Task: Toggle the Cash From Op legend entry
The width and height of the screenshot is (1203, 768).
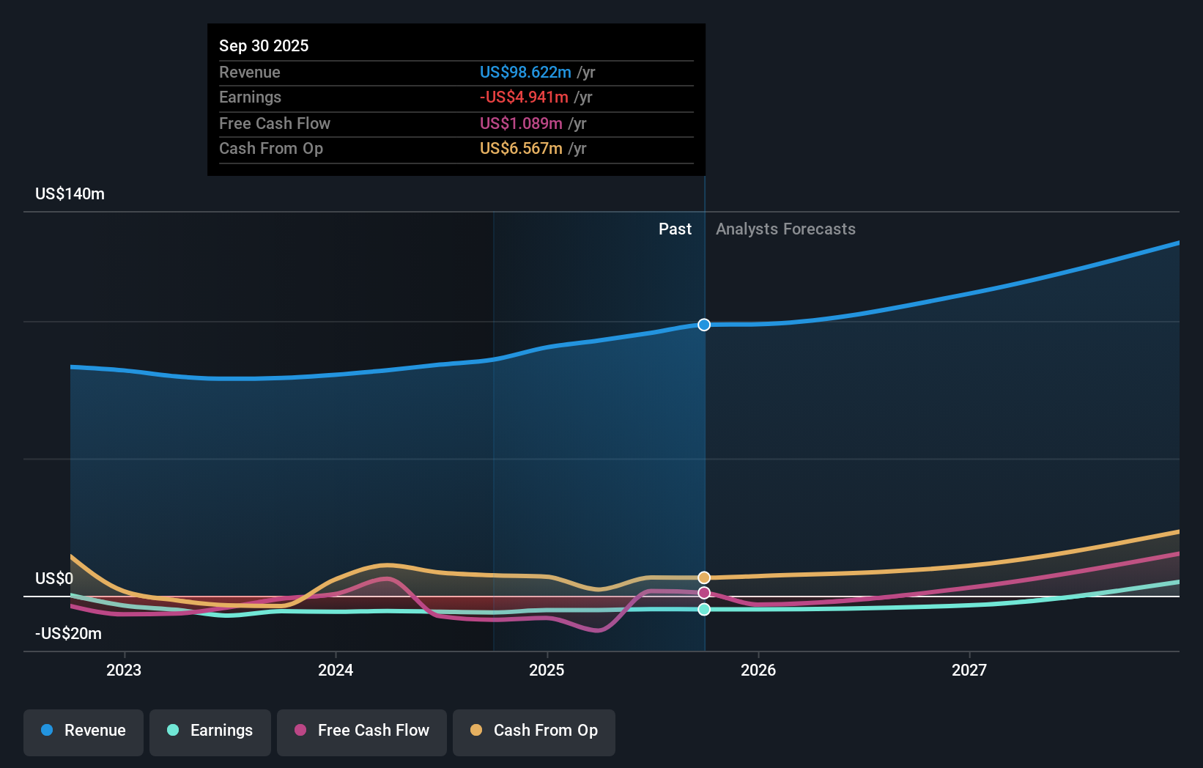Action: tap(533, 731)
